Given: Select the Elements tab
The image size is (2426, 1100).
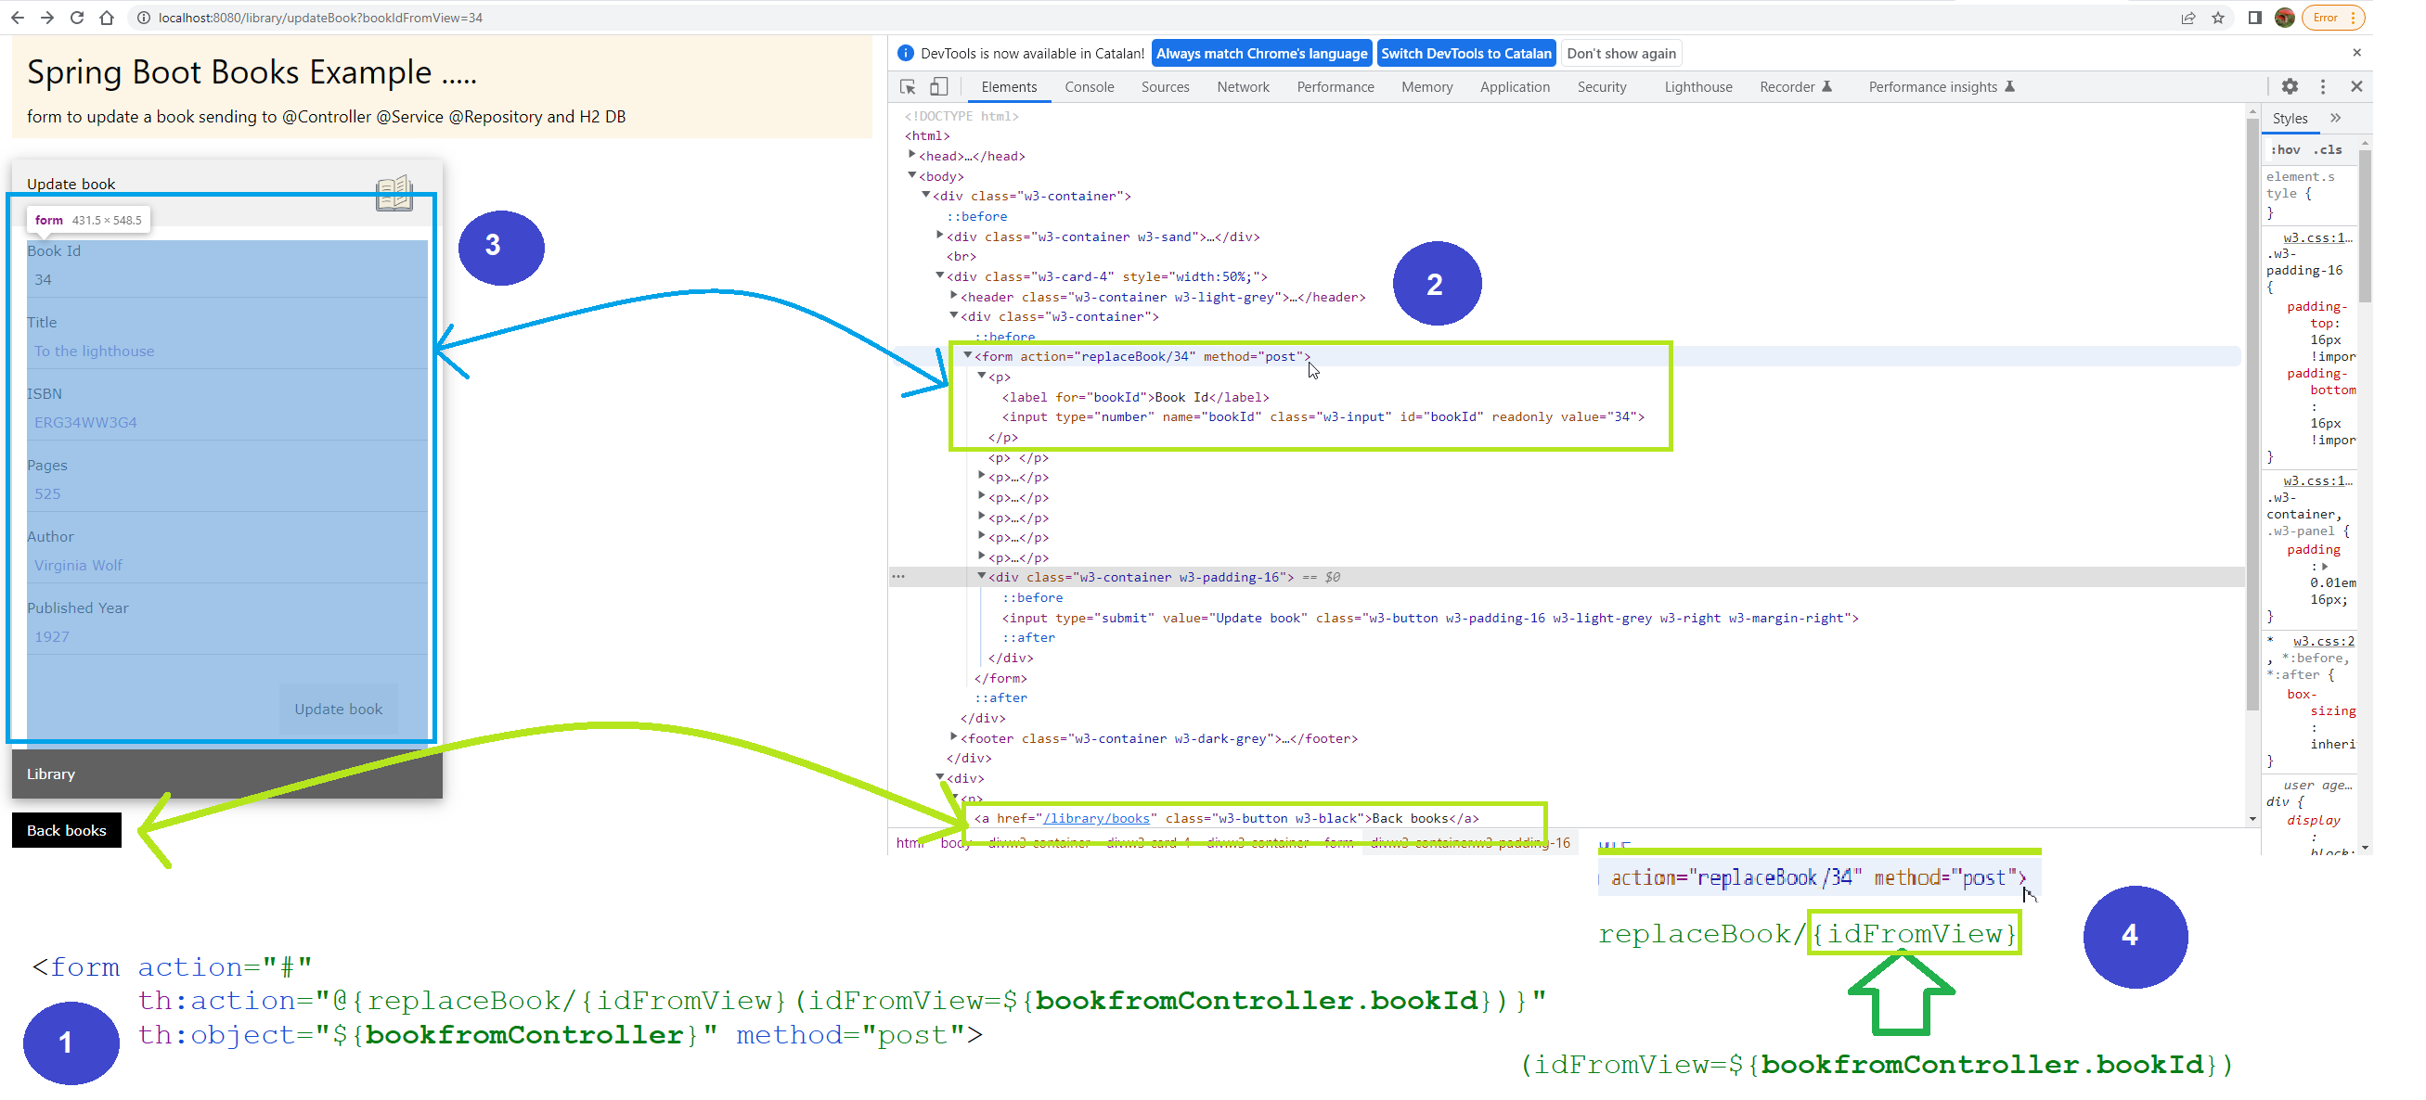Looking at the screenshot, I should click(x=1008, y=86).
